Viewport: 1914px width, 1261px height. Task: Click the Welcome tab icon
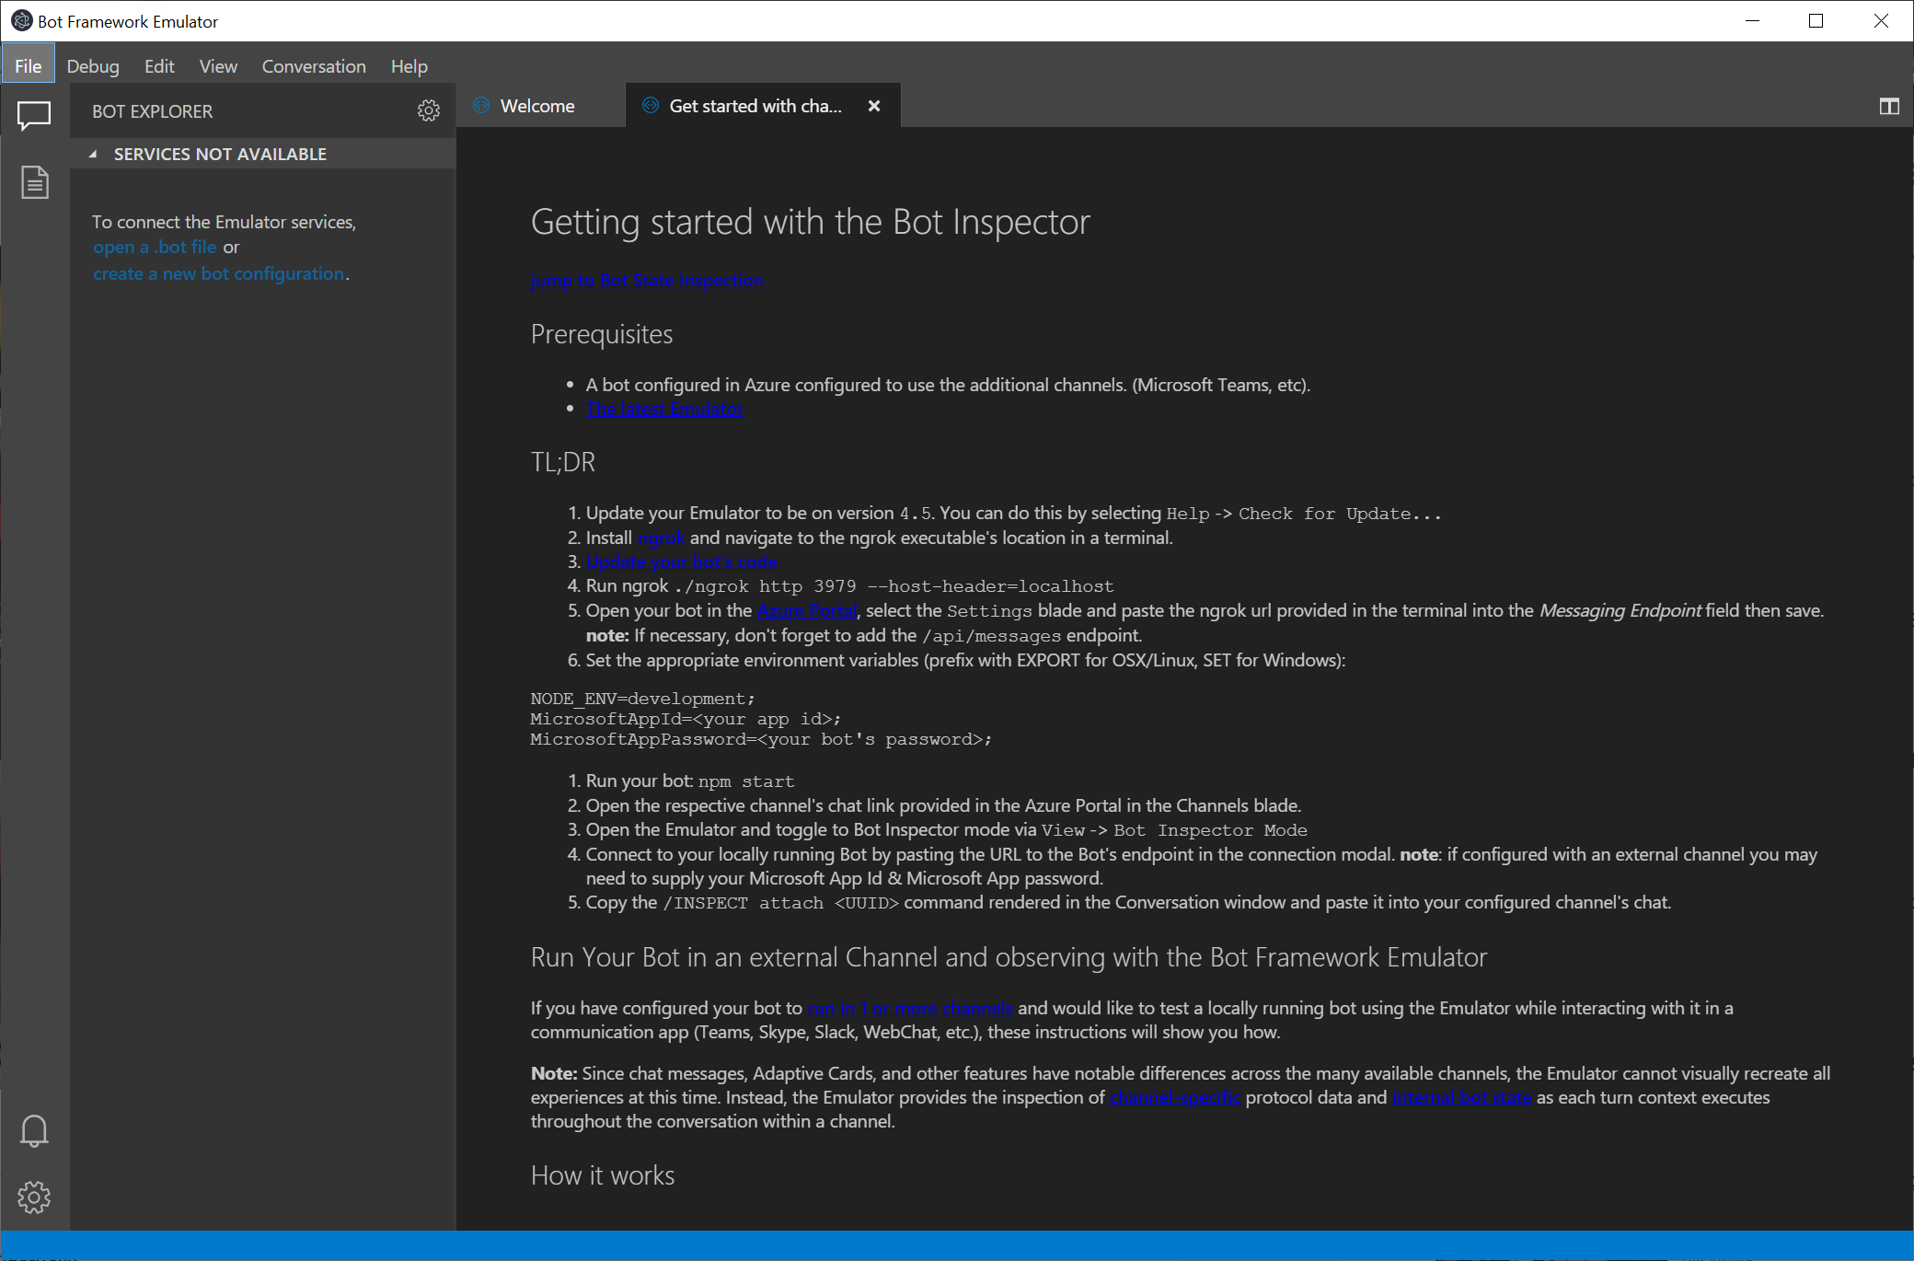point(481,106)
